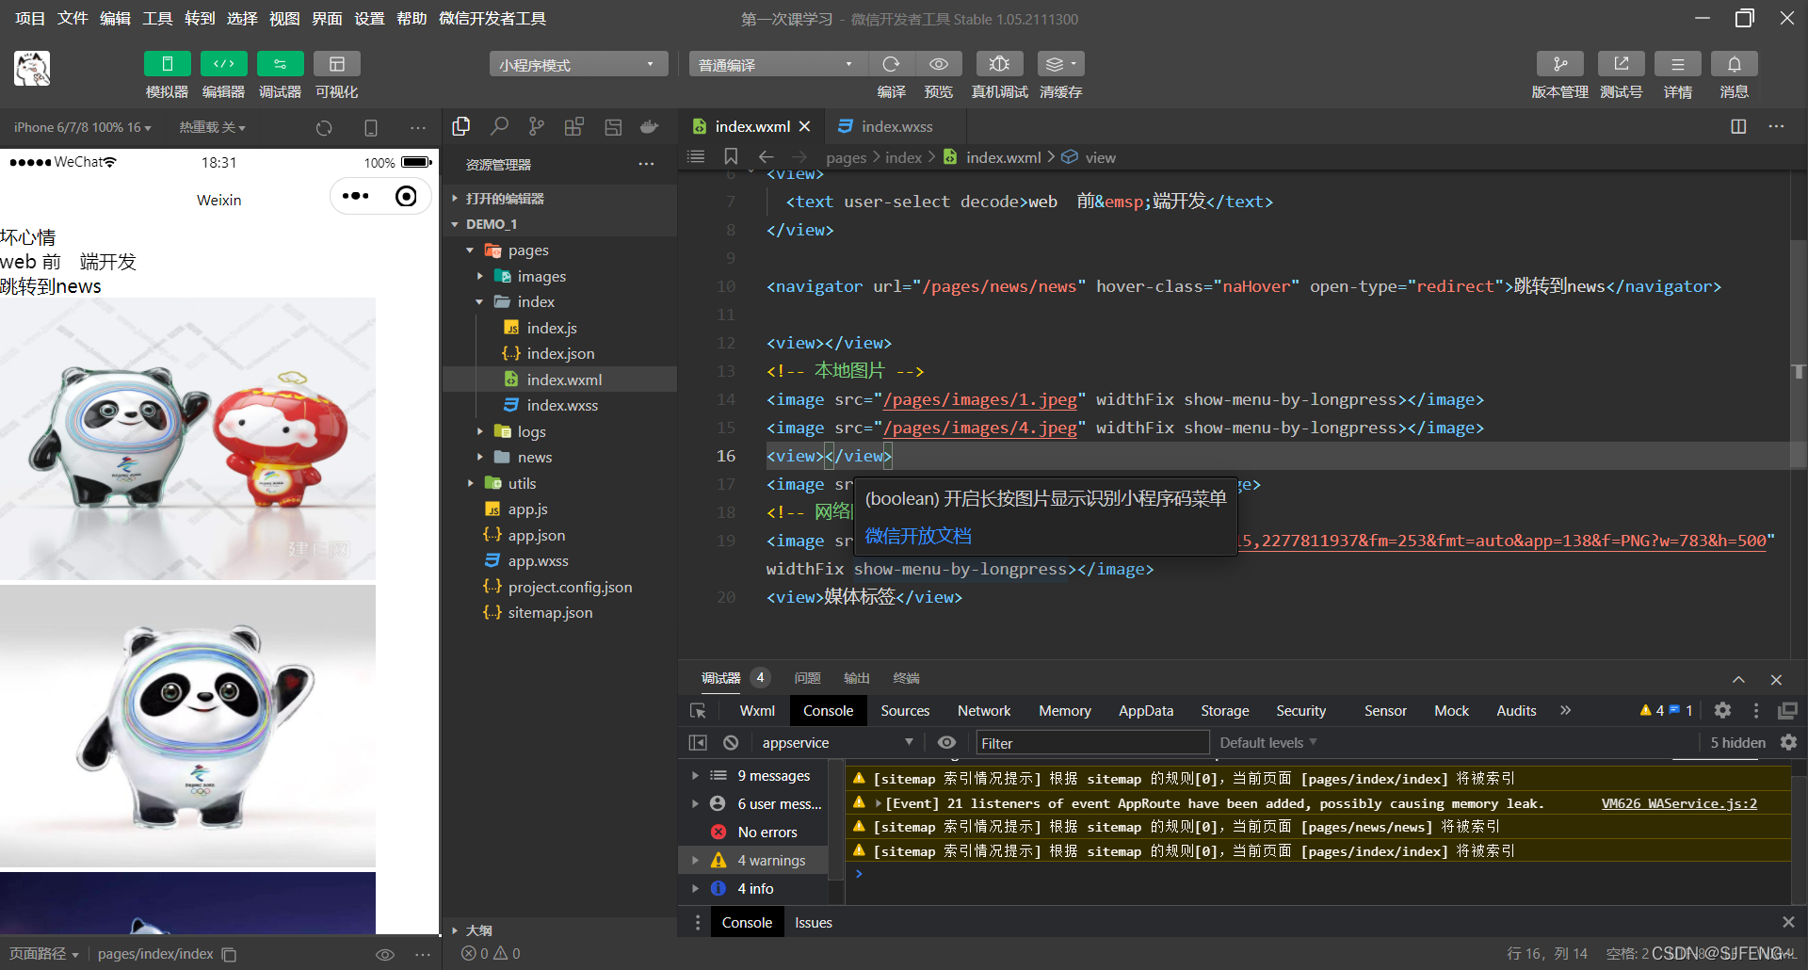Click the console Filter input field
Screen dimensions: 1808x970
click(x=1092, y=743)
